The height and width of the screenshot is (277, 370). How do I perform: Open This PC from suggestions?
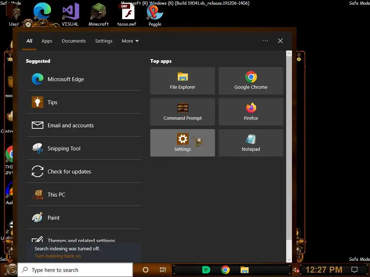[83, 194]
